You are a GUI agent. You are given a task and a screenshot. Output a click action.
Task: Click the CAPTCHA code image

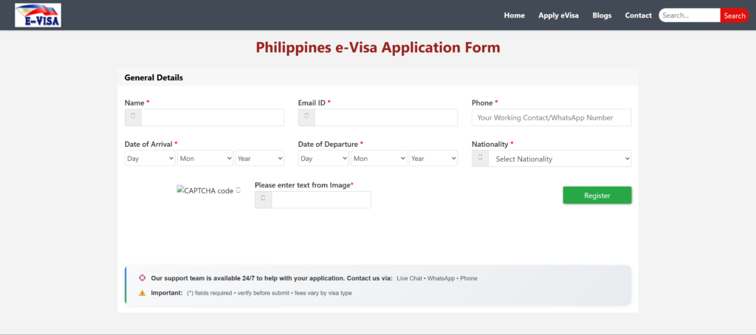tap(205, 190)
